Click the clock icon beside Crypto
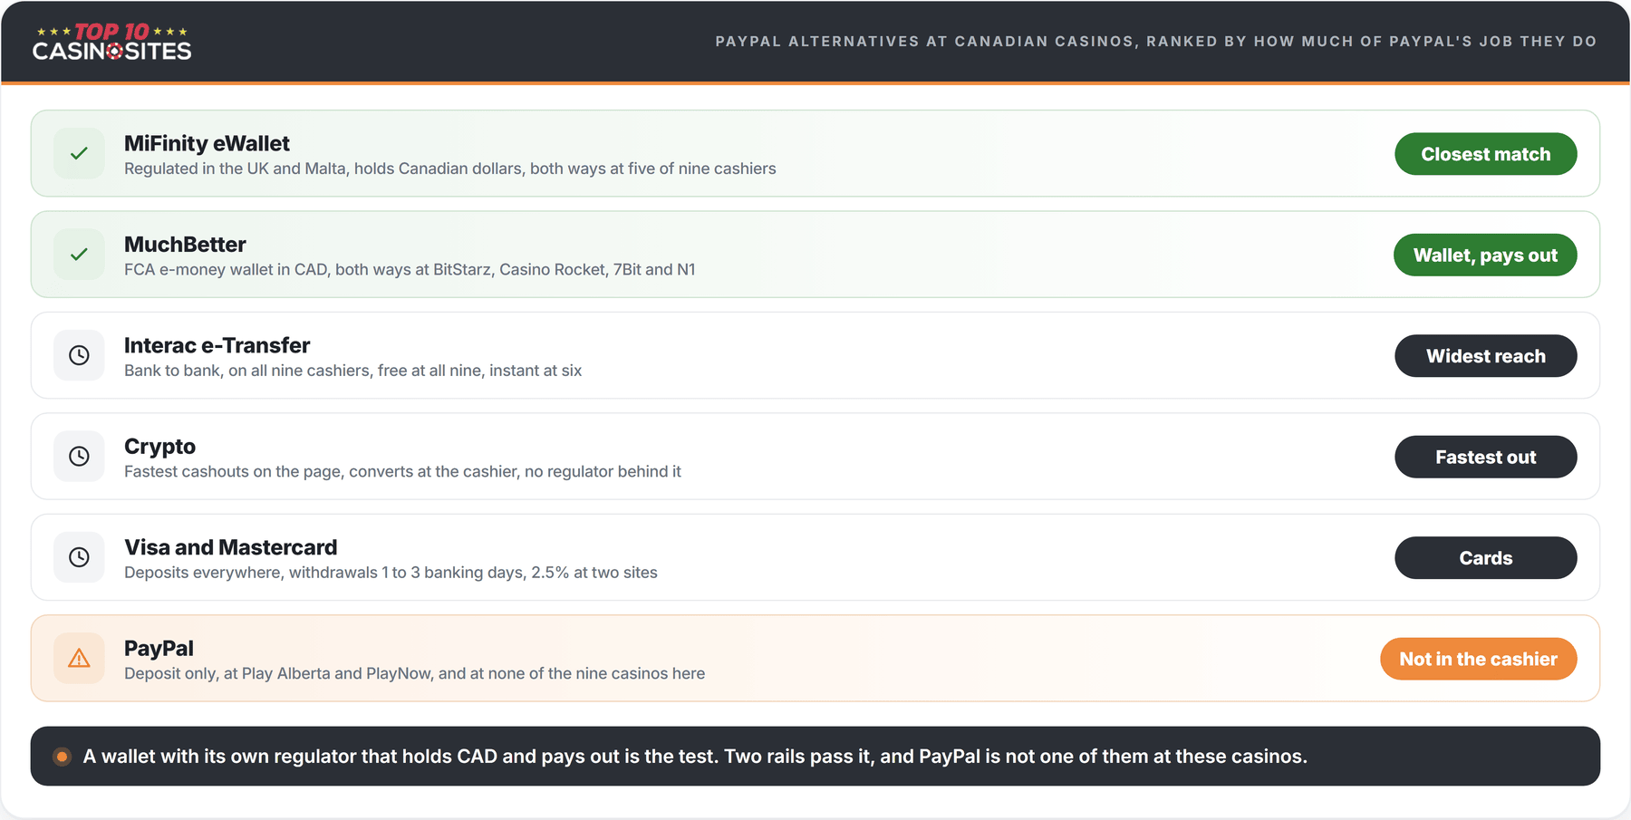This screenshot has width=1631, height=820. pyautogui.click(x=79, y=457)
